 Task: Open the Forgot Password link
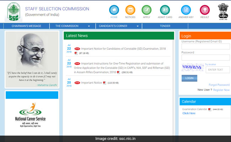pos(219,85)
